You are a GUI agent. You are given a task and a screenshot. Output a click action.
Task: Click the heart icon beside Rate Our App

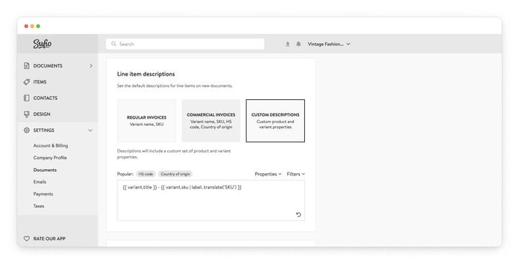tap(27, 239)
